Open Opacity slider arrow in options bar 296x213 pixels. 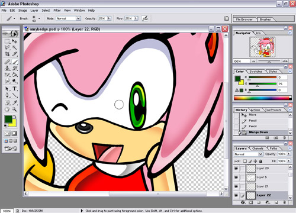coord(109,18)
